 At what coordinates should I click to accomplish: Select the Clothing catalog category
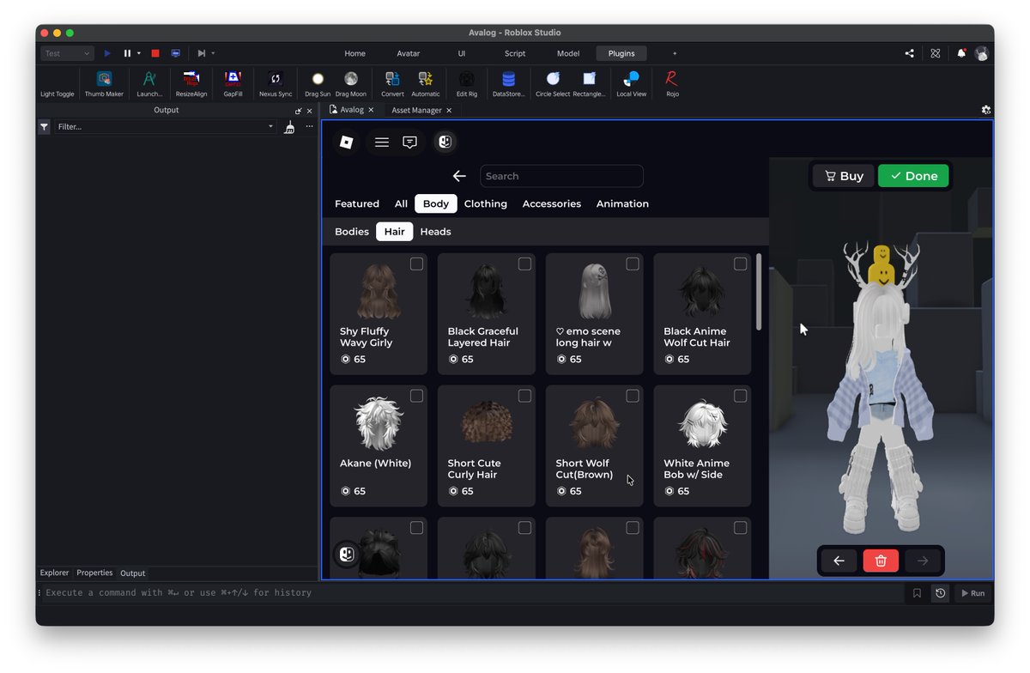coord(486,203)
